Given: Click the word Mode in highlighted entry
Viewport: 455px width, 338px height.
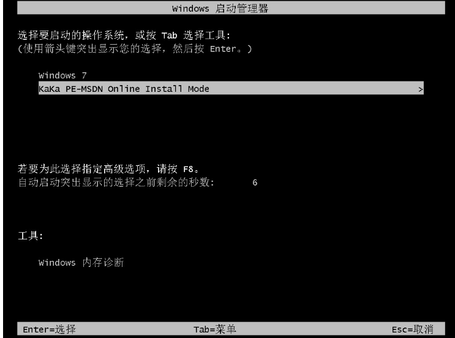Looking at the screenshot, I should 198,89.
